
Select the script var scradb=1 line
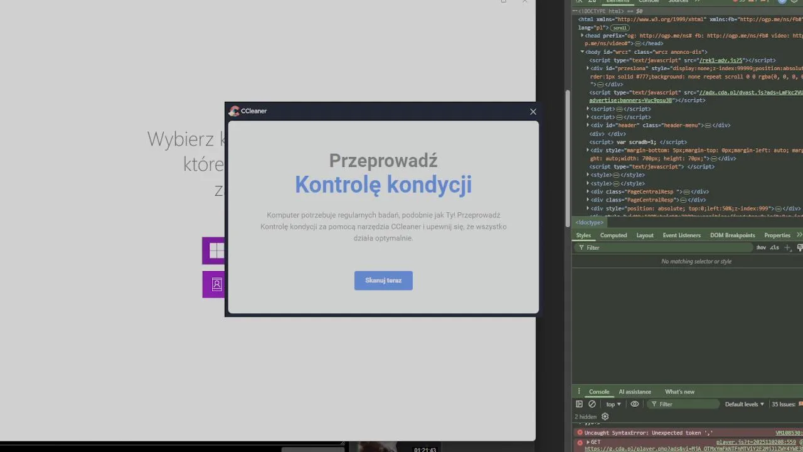[638, 143]
